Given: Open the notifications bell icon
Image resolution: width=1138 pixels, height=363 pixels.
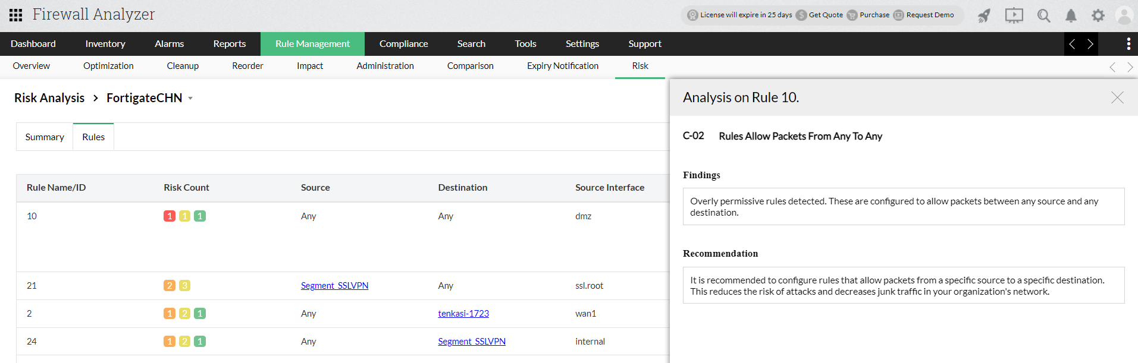Looking at the screenshot, I should (1071, 15).
